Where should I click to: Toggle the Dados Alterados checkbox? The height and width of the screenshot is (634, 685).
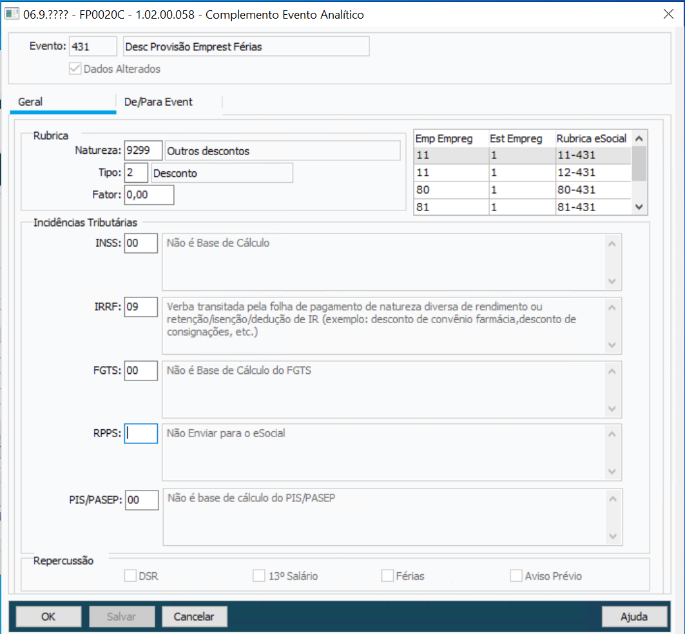[x=75, y=68]
